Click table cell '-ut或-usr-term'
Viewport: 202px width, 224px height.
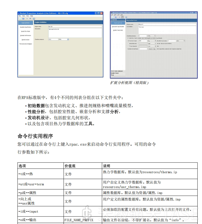pos(41,184)
